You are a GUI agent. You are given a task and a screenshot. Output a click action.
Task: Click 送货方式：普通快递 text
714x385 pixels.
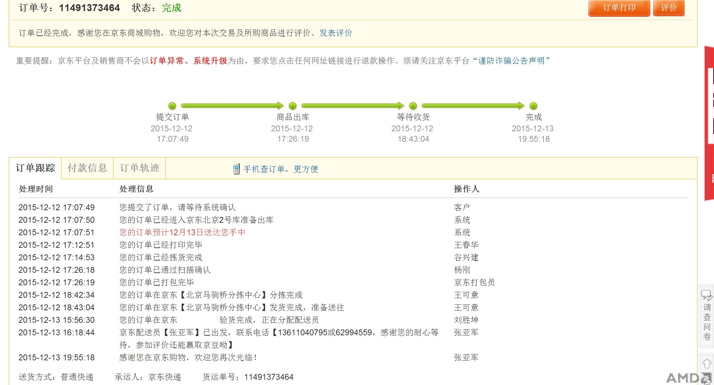click(x=56, y=377)
